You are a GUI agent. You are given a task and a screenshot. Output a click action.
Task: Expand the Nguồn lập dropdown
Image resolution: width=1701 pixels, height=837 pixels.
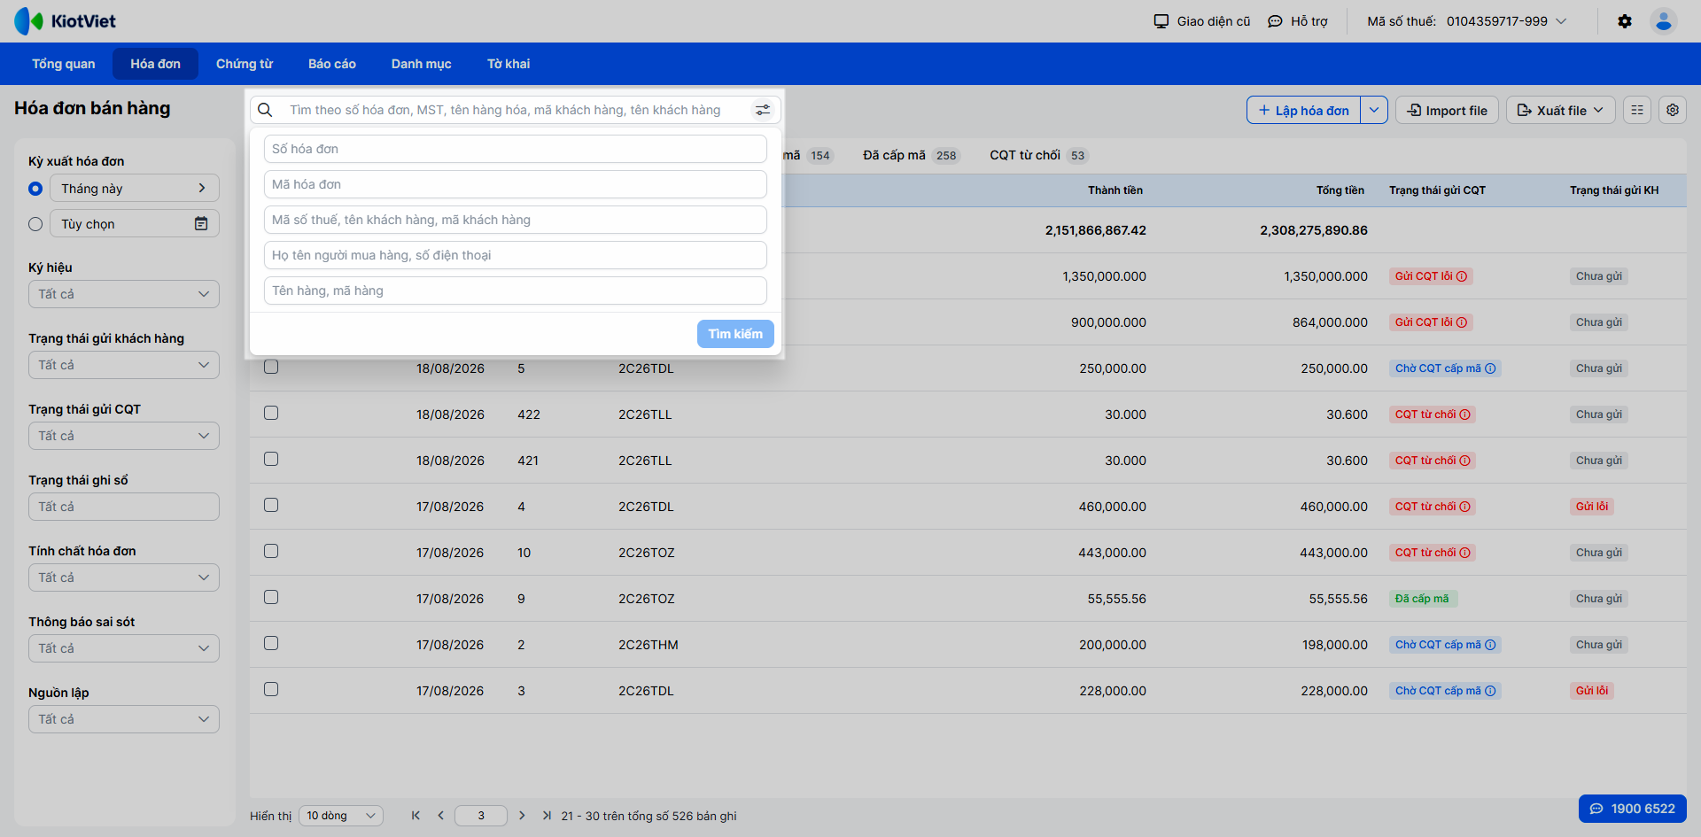[x=124, y=719]
